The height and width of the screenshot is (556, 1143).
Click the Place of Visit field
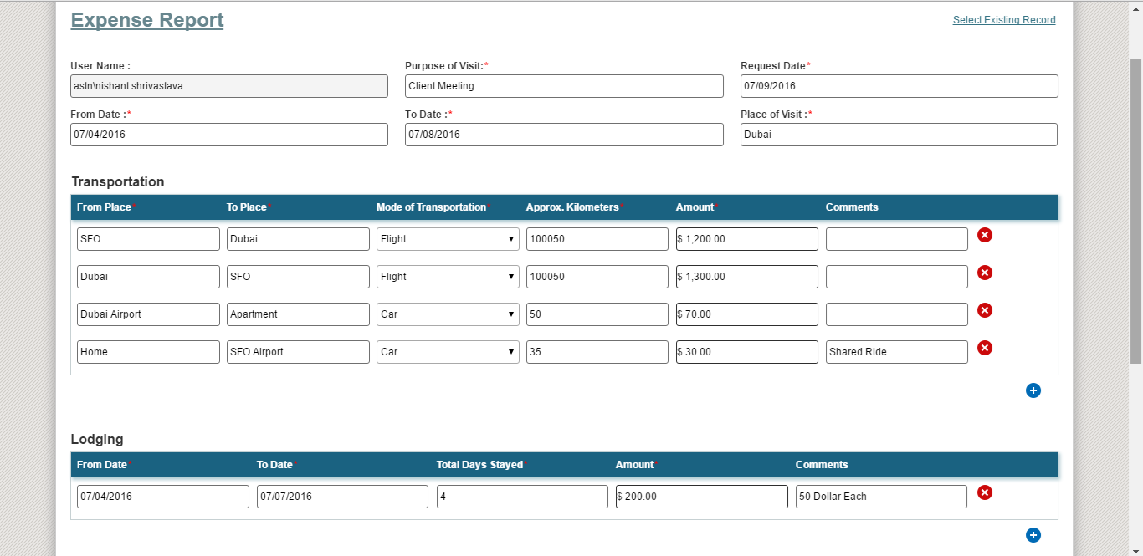pyautogui.click(x=899, y=135)
